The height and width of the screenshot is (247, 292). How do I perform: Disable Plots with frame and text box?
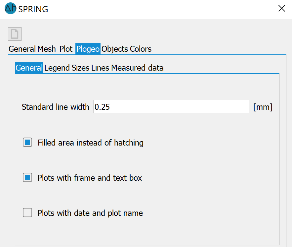(27, 178)
